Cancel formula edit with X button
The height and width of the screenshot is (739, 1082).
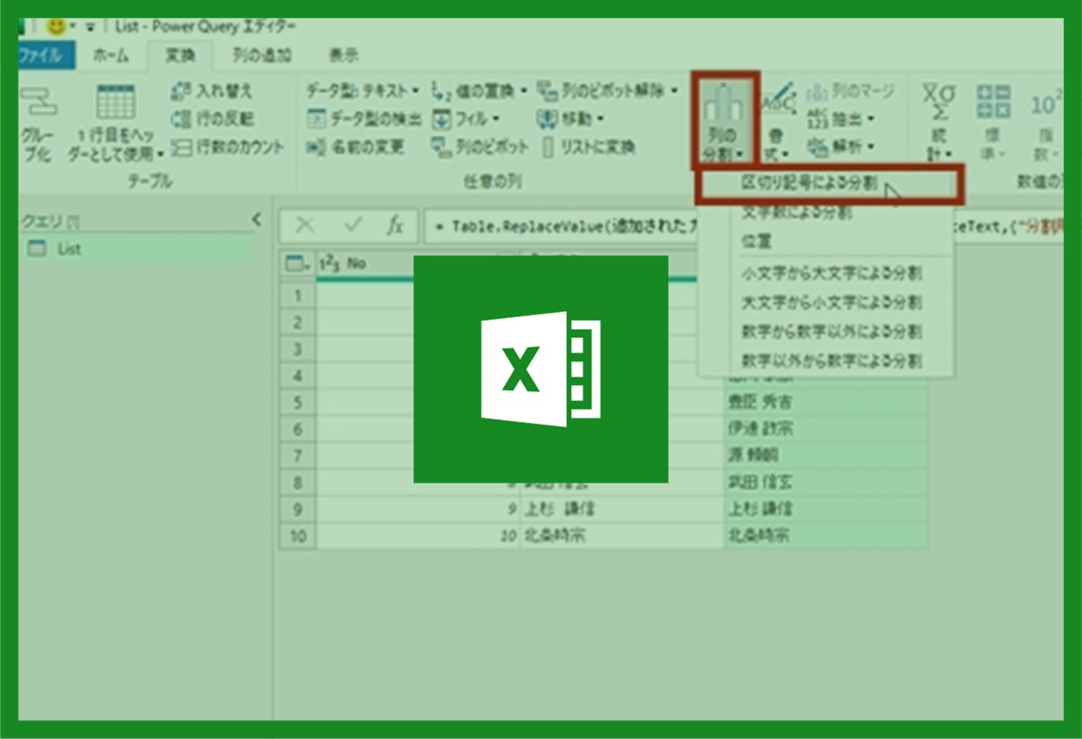tap(306, 225)
